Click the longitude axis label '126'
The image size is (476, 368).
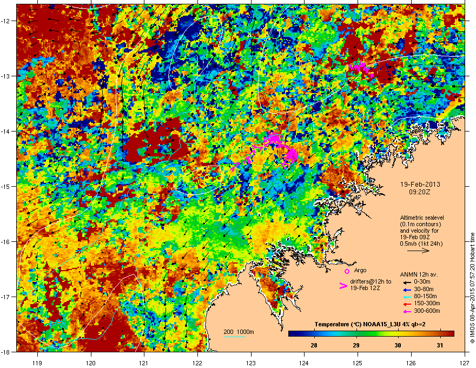[x=411, y=363]
